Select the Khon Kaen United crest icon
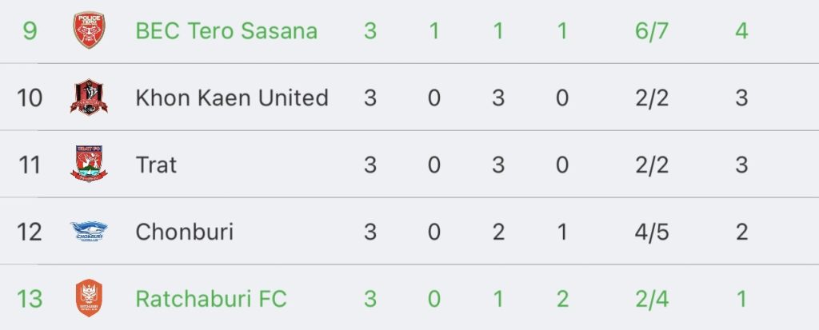819x330 pixels. (x=89, y=97)
